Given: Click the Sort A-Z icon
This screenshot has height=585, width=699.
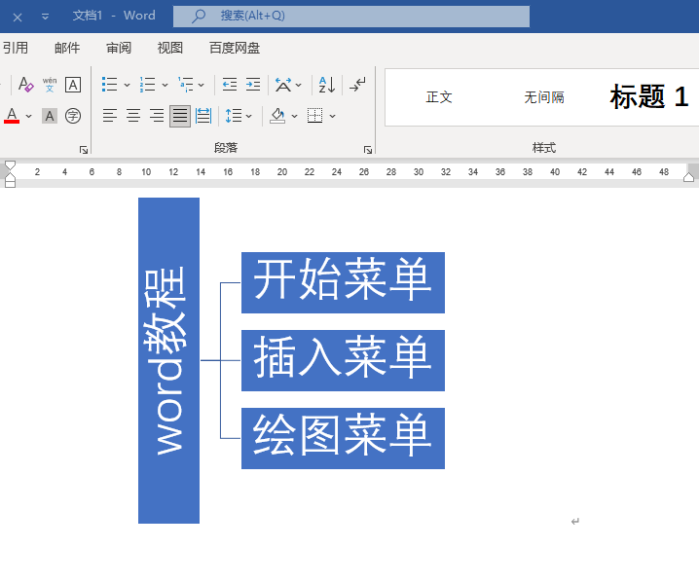Looking at the screenshot, I should tap(327, 85).
